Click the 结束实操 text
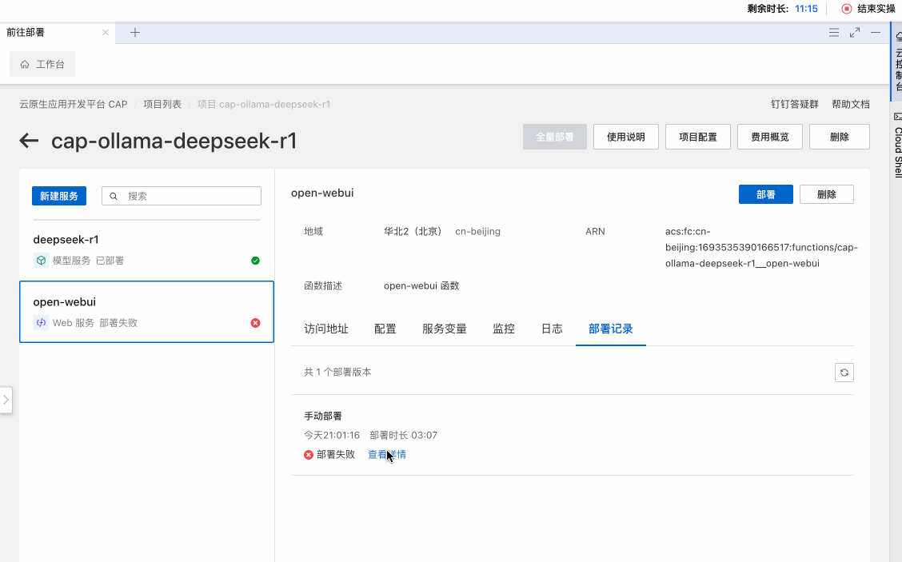902x562 pixels. pyautogui.click(x=876, y=9)
